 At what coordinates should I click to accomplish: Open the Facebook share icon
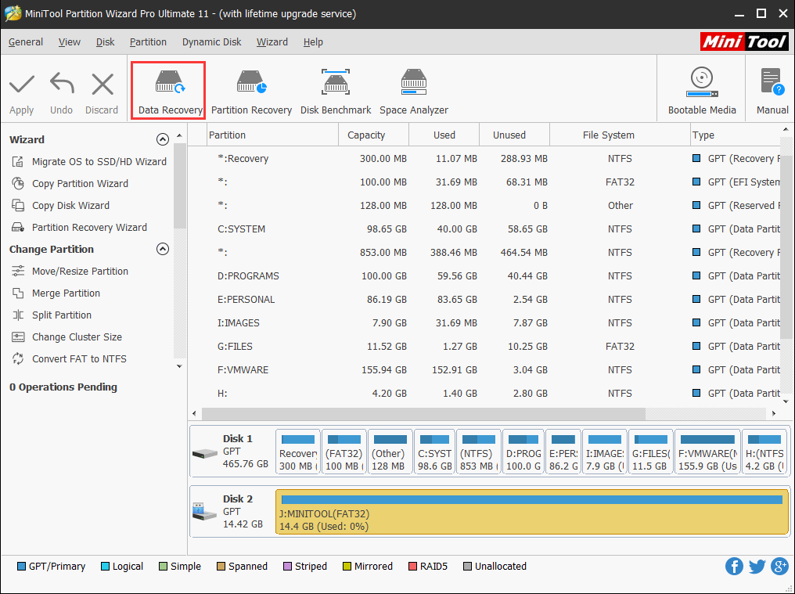point(734,566)
